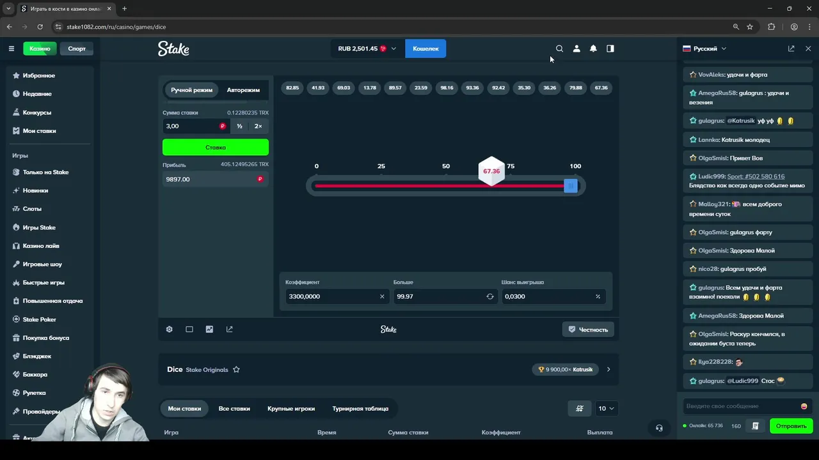819x460 pixels.
Task: Halve bet with ½ button
Action: click(239, 126)
